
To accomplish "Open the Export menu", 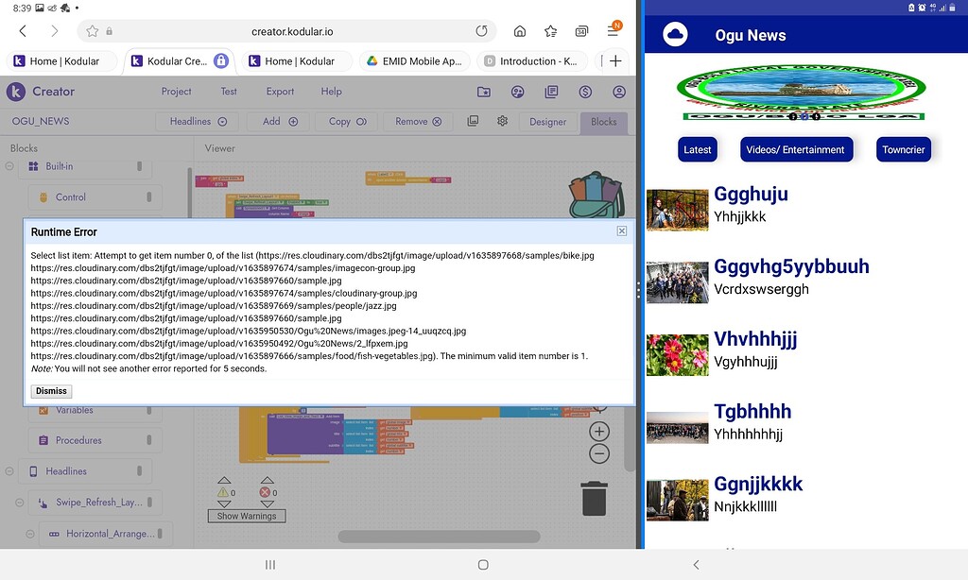I will [x=280, y=92].
